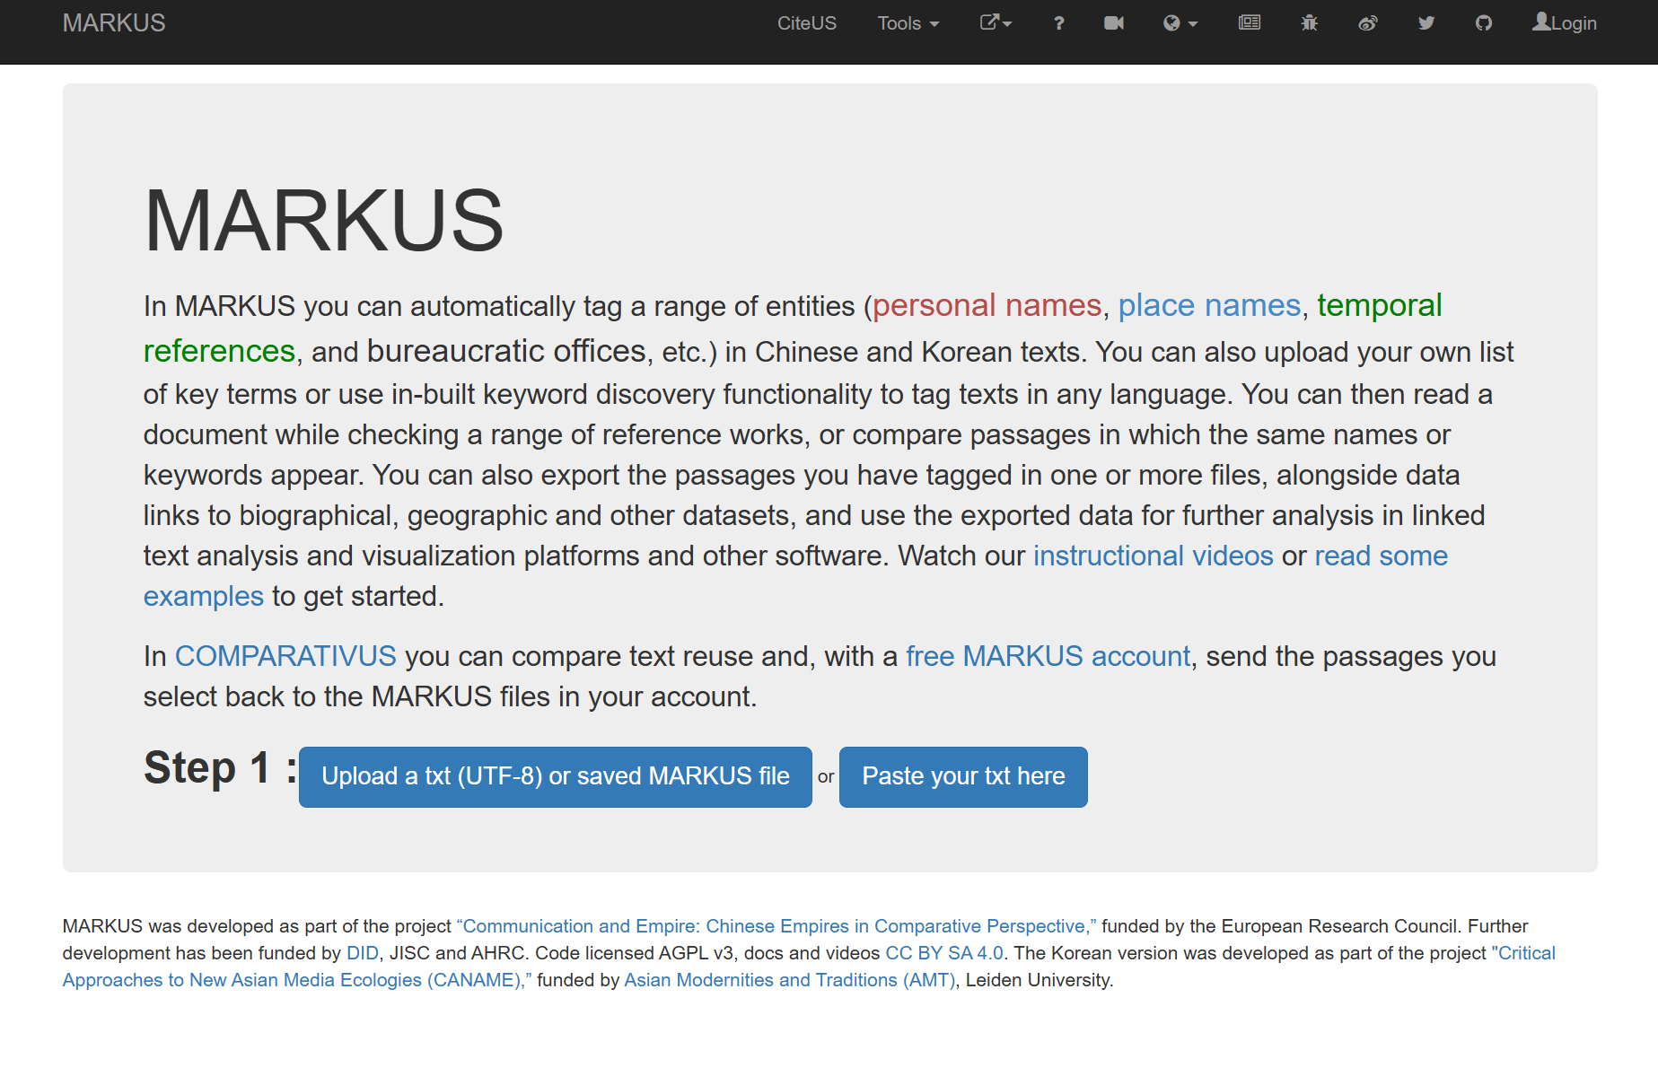Click Upload a txt or MARKUS file button
This screenshot has height=1068, width=1658.
556,777
